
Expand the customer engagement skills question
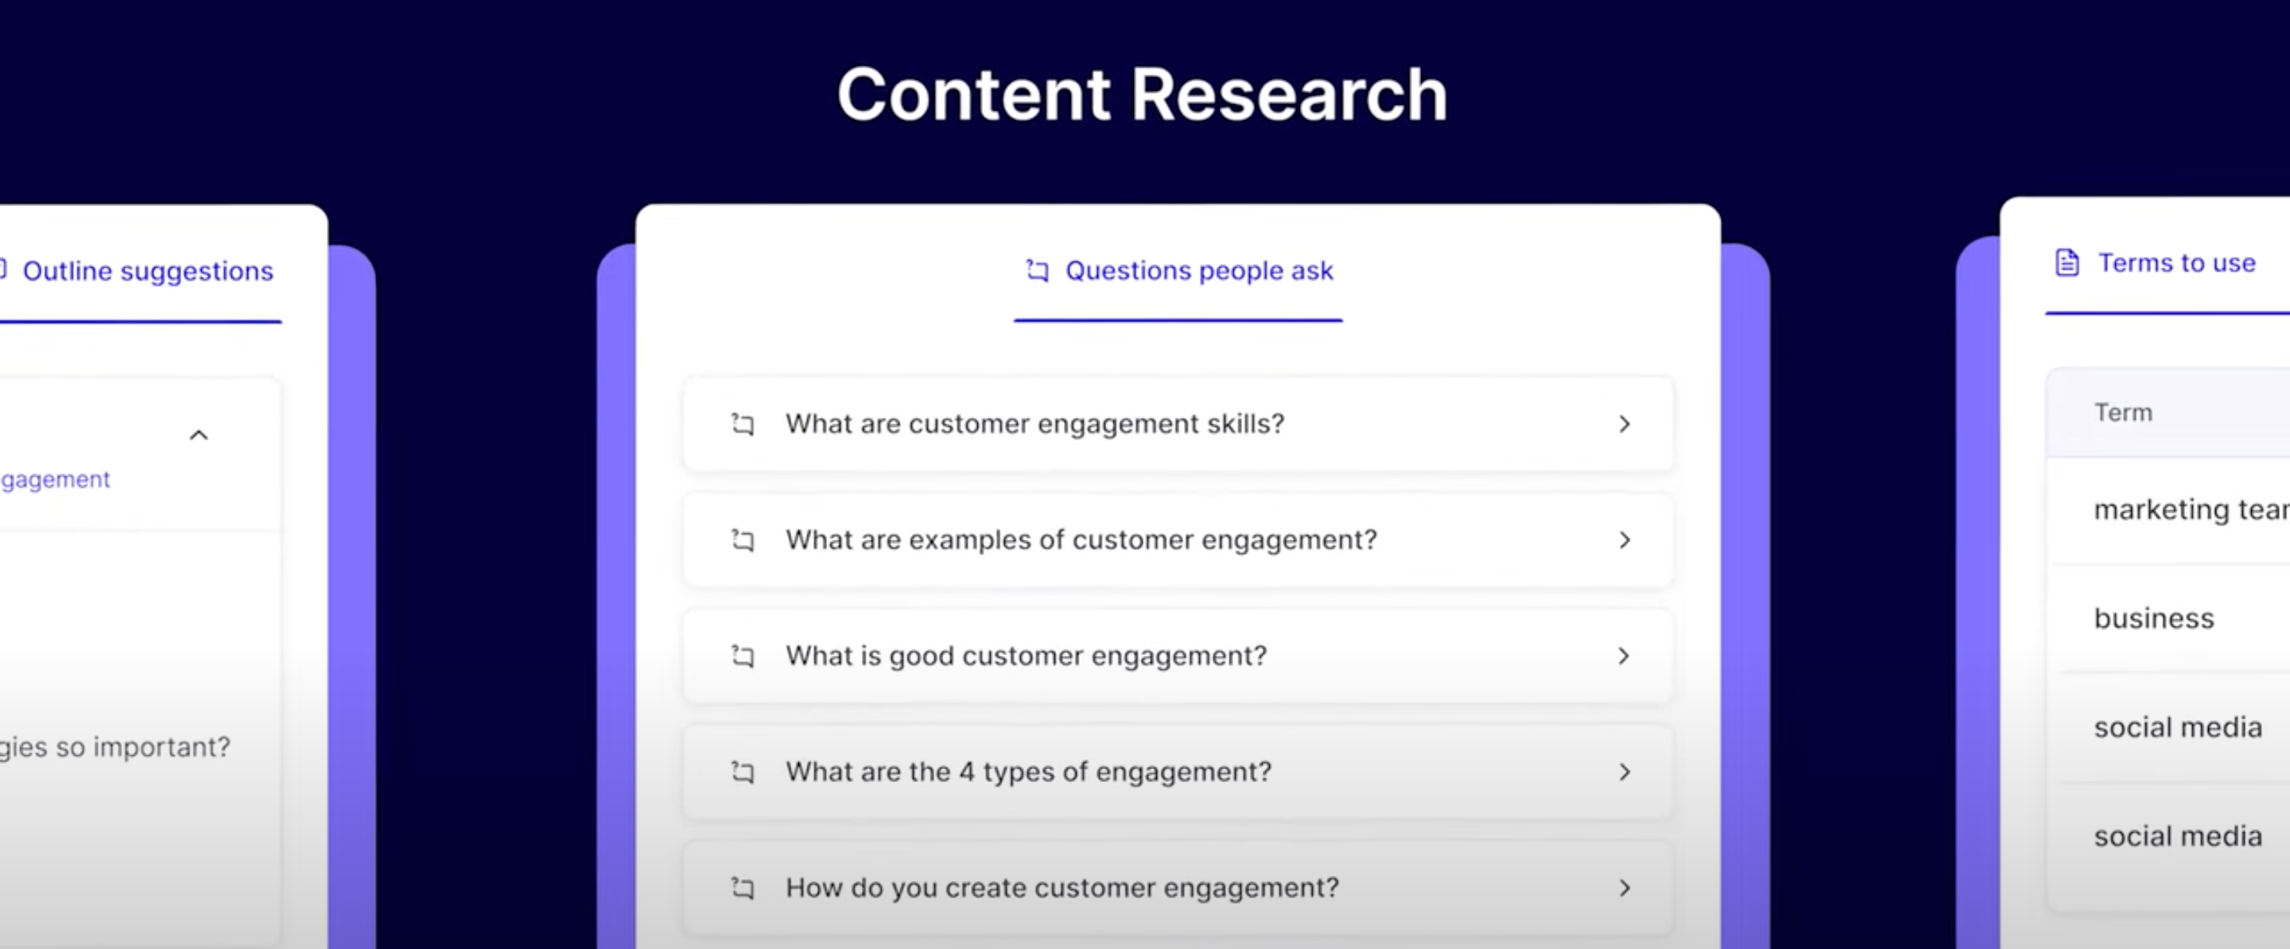point(1625,422)
